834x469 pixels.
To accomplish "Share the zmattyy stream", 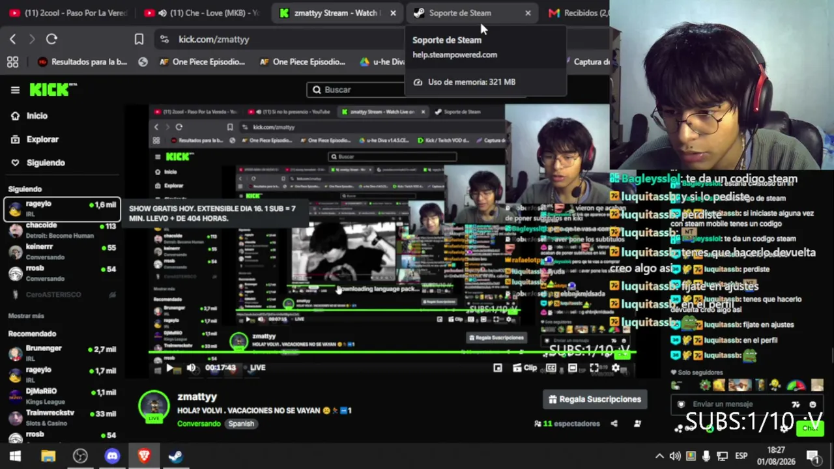I will pyautogui.click(x=614, y=423).
